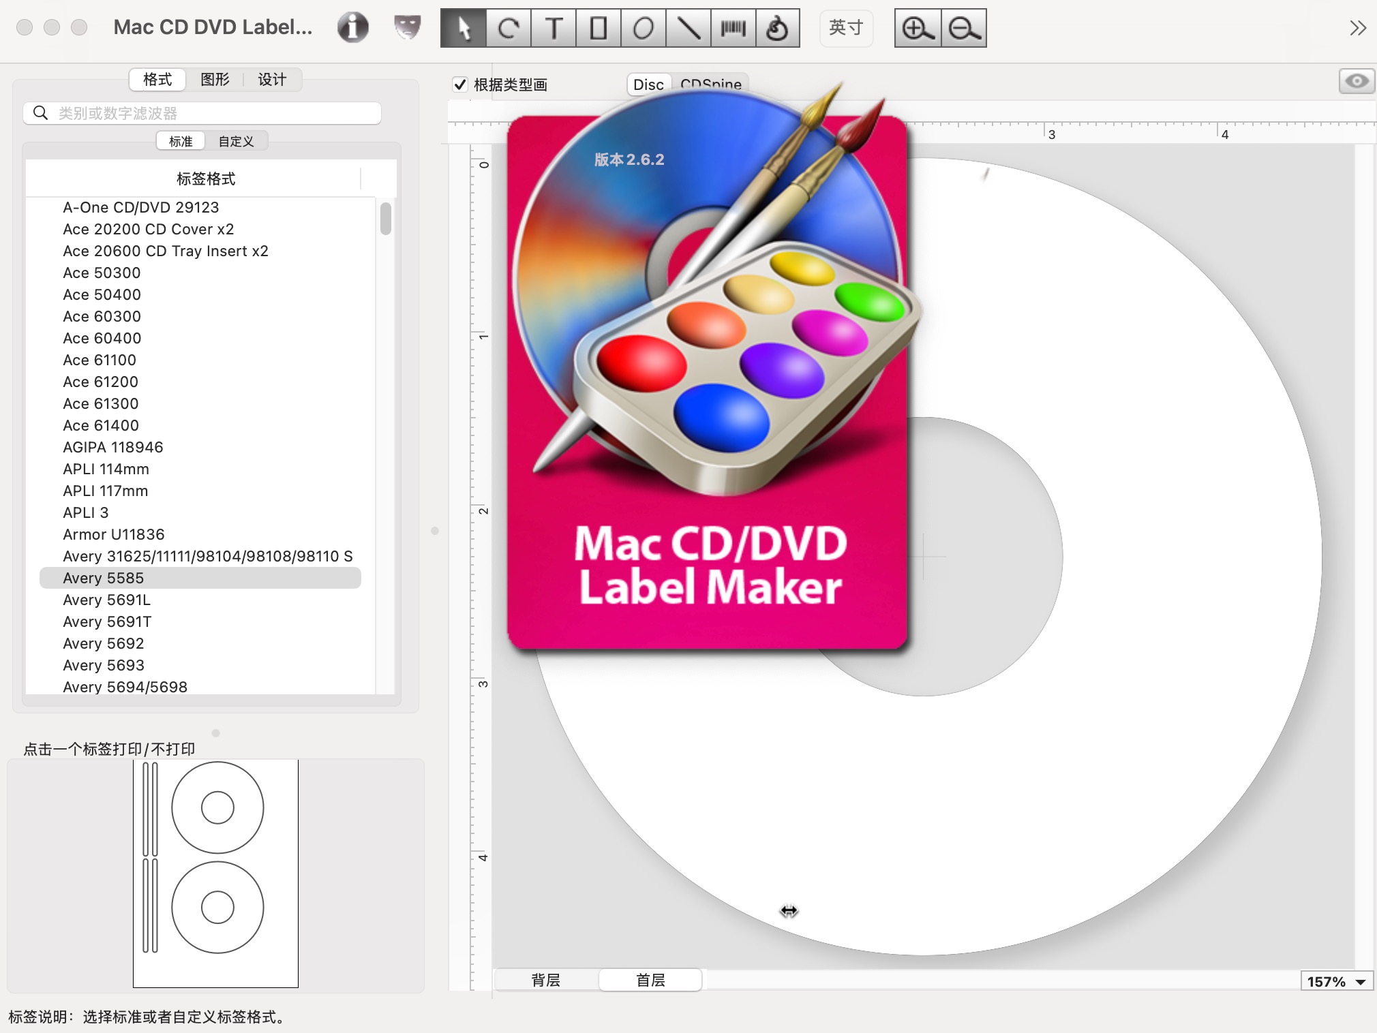
Task: Click the 标签格式 column header
Action: coord(206,179)
